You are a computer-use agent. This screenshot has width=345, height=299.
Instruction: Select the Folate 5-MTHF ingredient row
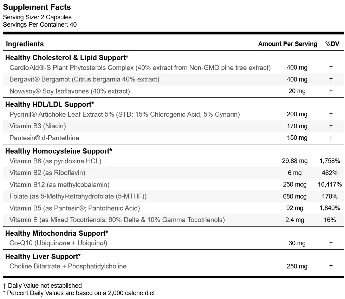174,196
